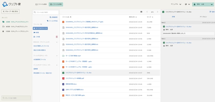Viewport: 215px width, 102px height.
Task: Click Excel icon of ○○プロジェクト全体スケジュール.xlsx row
Action: (x=63, y=73)
